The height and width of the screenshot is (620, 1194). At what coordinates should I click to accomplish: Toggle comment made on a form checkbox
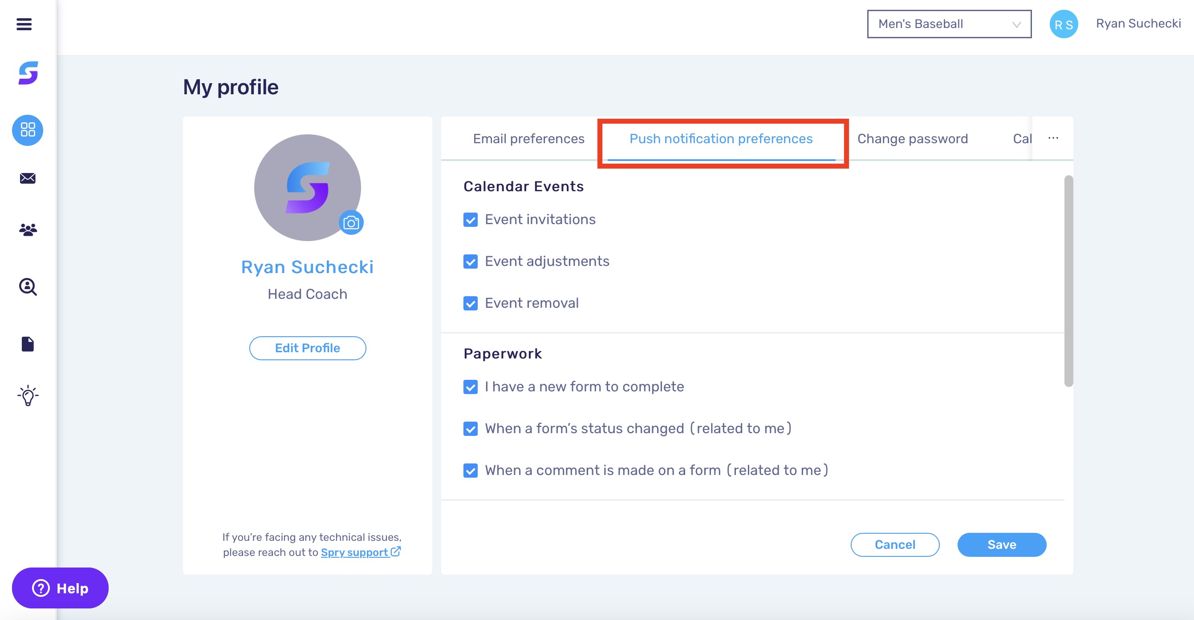click(471, 471)
